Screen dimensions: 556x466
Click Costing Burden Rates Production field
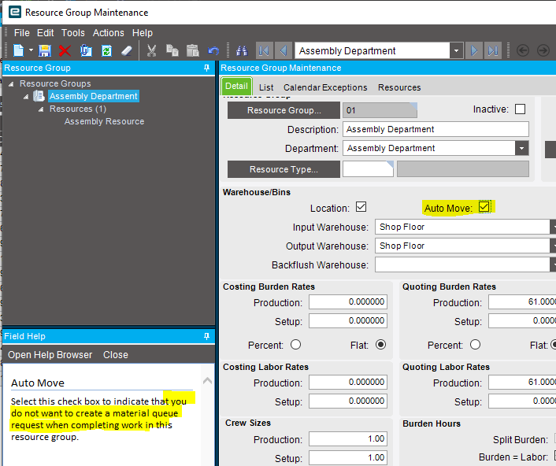[x=348, y=302]
